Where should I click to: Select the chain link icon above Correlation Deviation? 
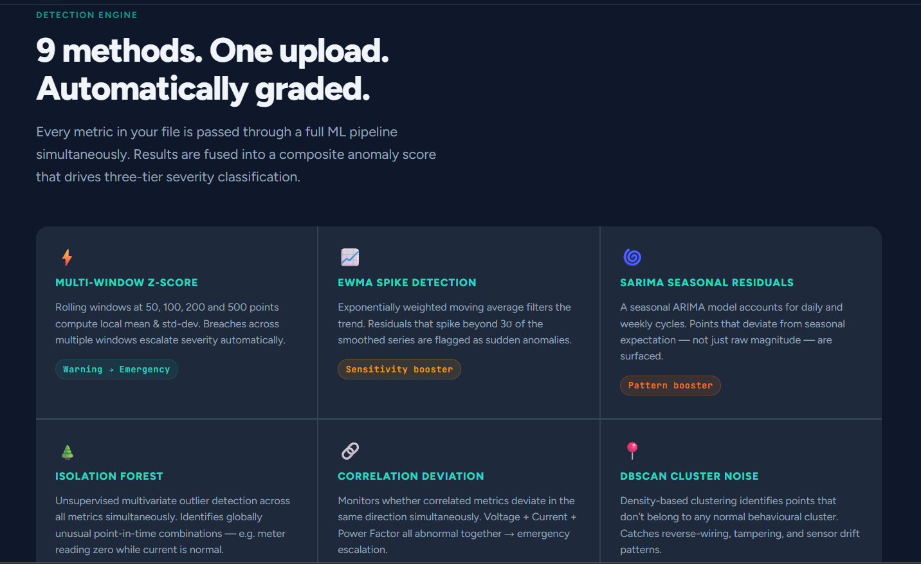click(x=349, y=450)
